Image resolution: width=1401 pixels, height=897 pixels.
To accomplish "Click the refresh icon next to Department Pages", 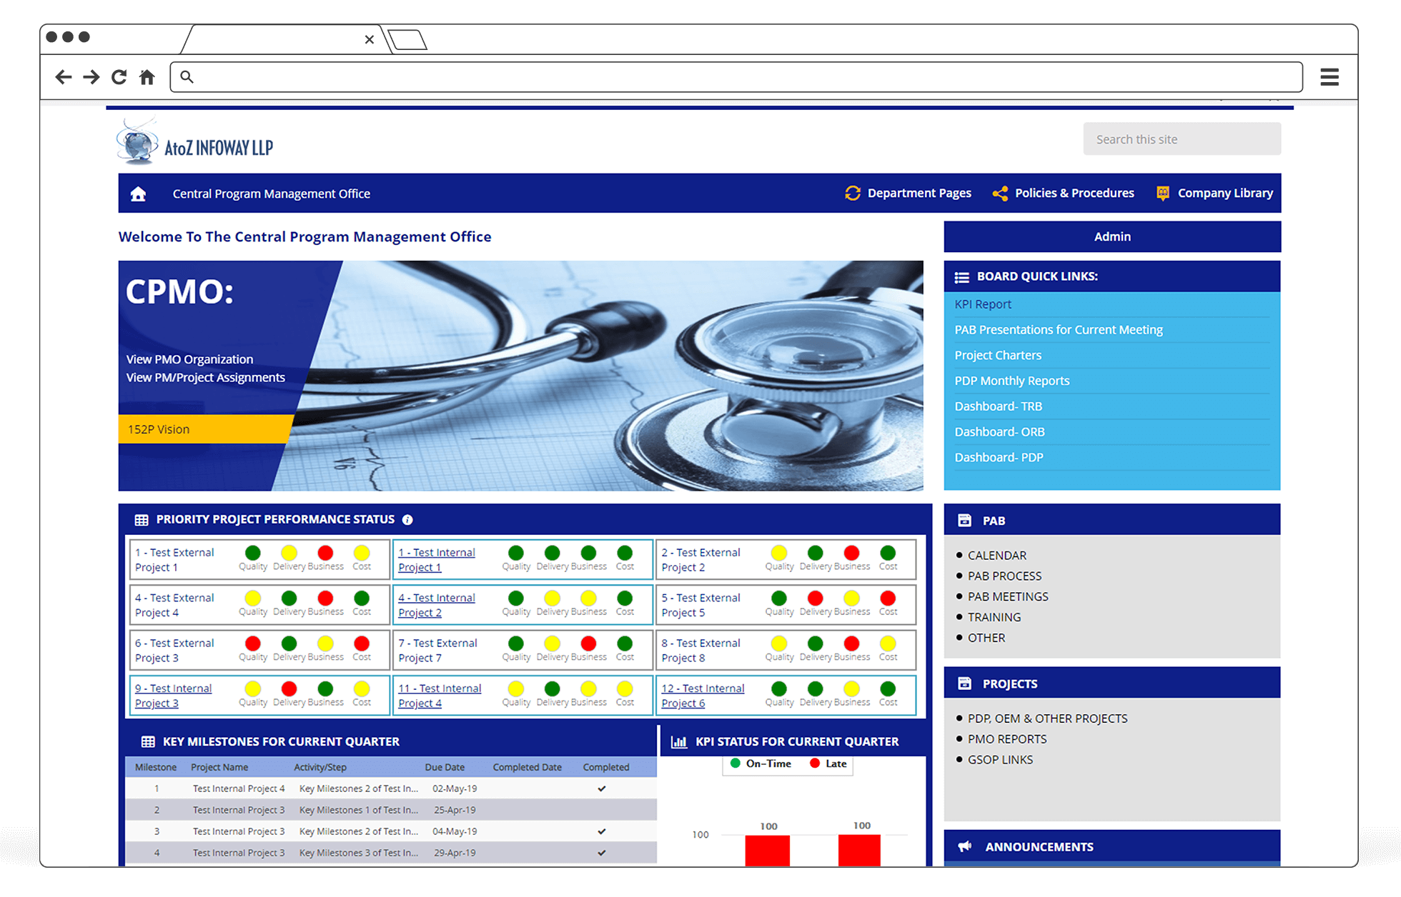I will coord(853,193).
